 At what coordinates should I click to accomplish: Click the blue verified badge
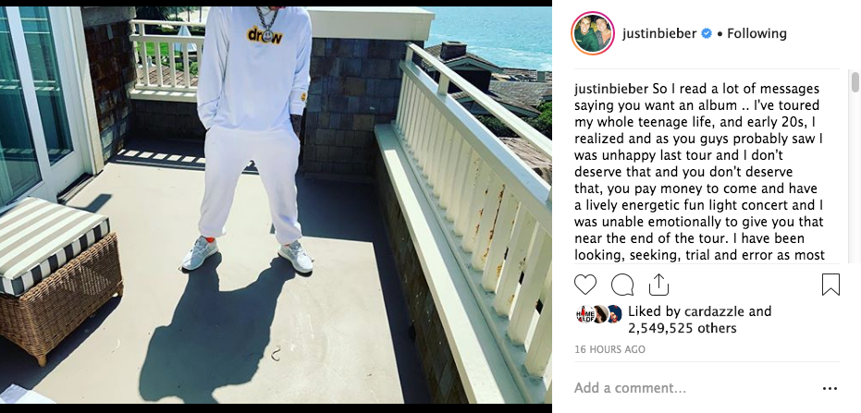tap(707, 33)
